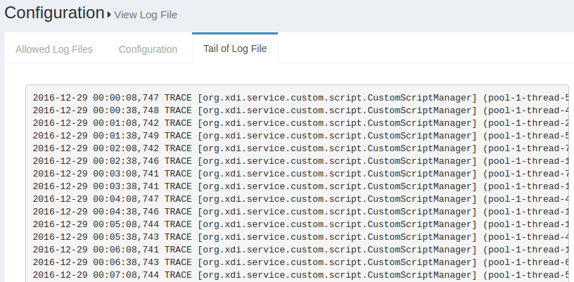Click the Configuration page heading
Image resolution: width=574 pixels, height=282 pixels.
(53, 13)
